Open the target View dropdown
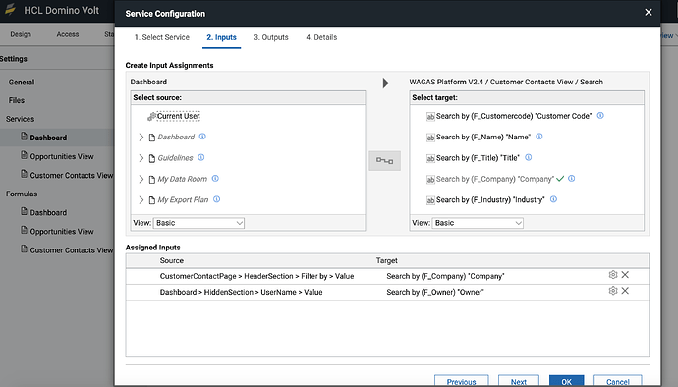Viewport: 678px width, 387px height. click(x=478, y=223)
